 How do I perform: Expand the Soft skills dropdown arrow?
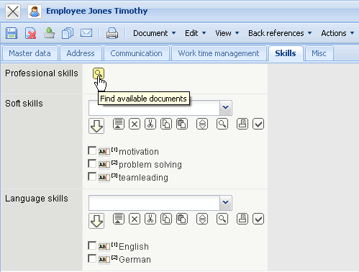[225, 108]
